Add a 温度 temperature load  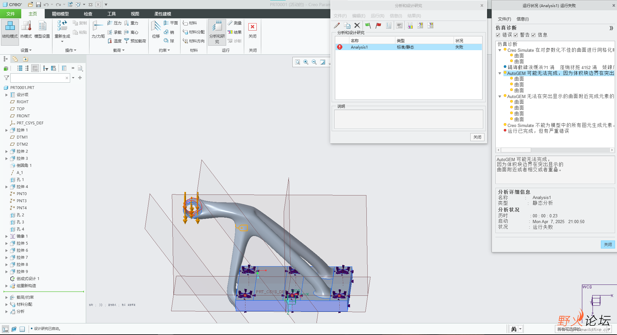(114, 41)
